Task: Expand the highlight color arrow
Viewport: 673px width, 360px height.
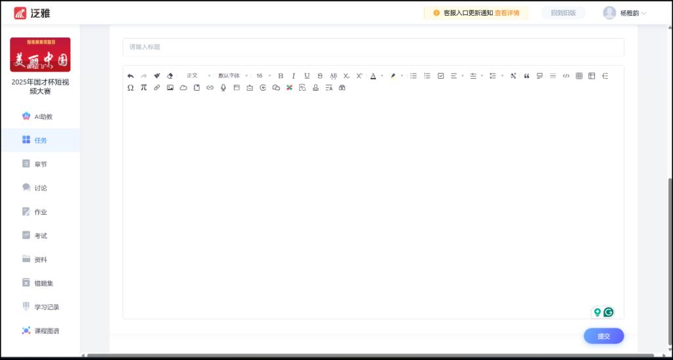Action: (x=402, y=76)
